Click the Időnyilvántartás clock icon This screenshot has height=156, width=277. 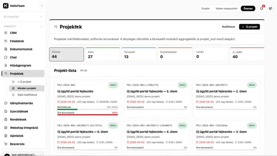pyautogui.click(x=6, y=103)
